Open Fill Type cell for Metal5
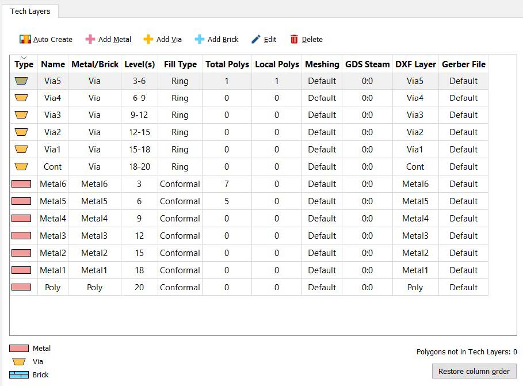The image size is (523, 386). tap(180, 201)
